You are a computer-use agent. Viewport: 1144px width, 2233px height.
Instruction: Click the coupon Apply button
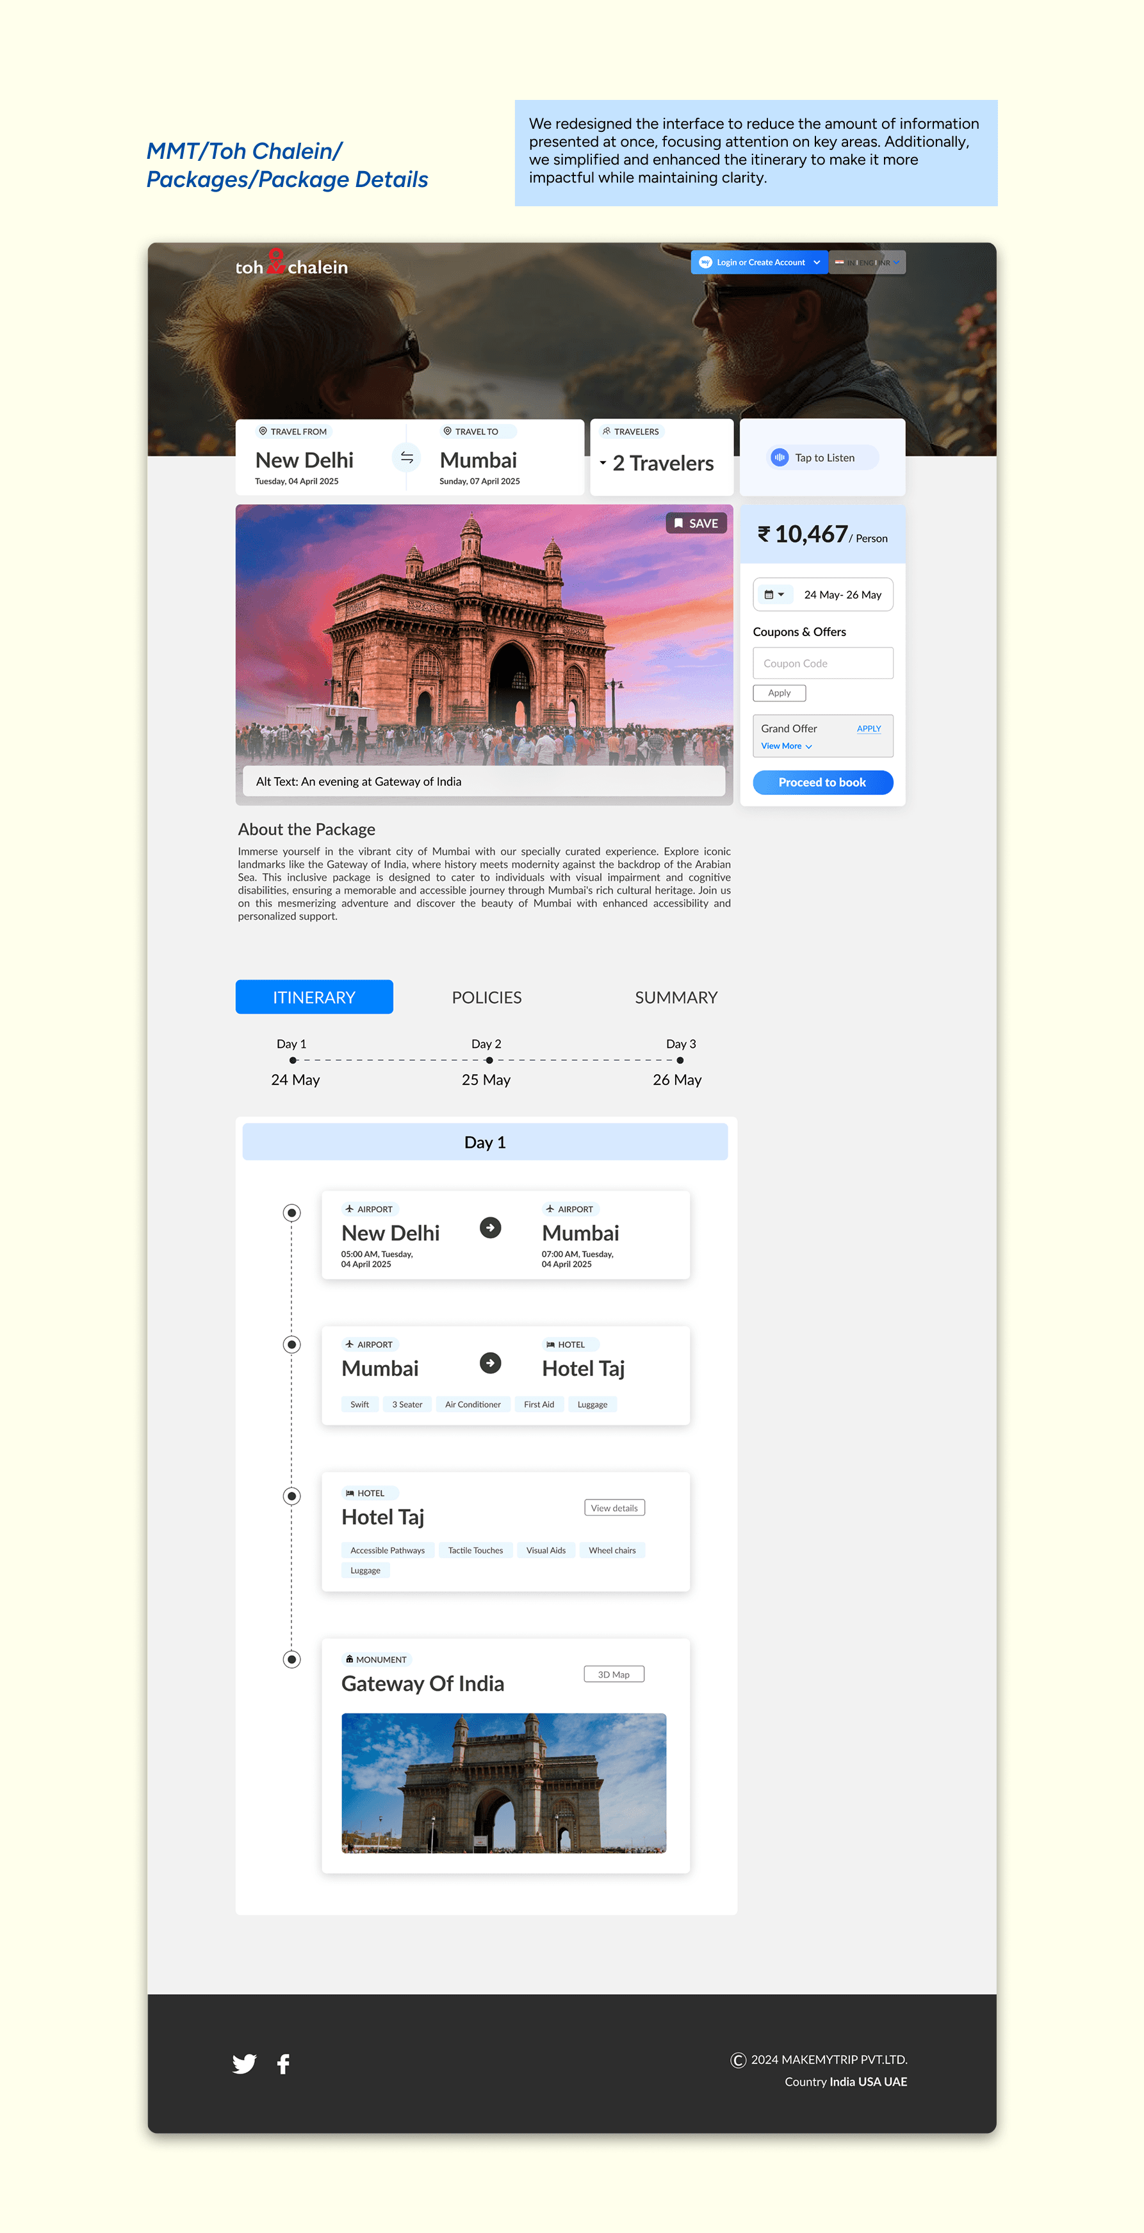(779, 692)
